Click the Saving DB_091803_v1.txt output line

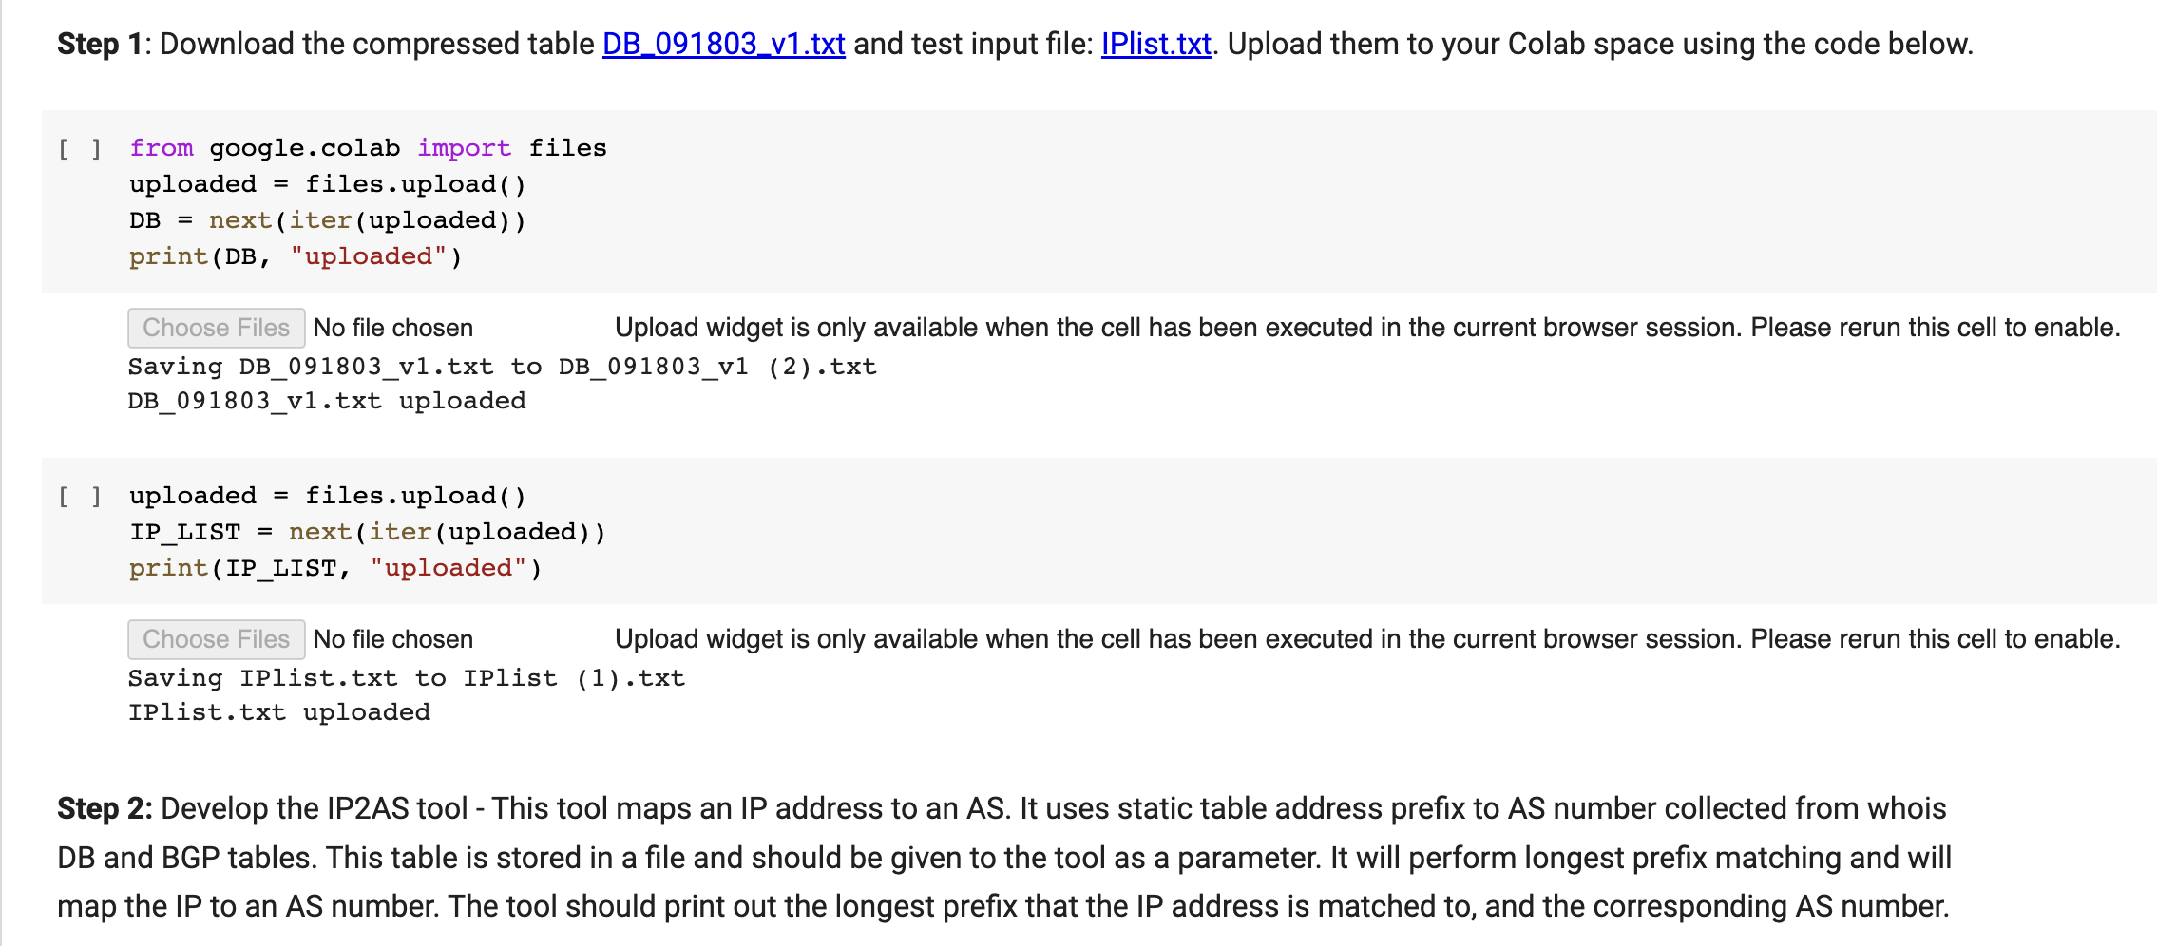(503, 366)
